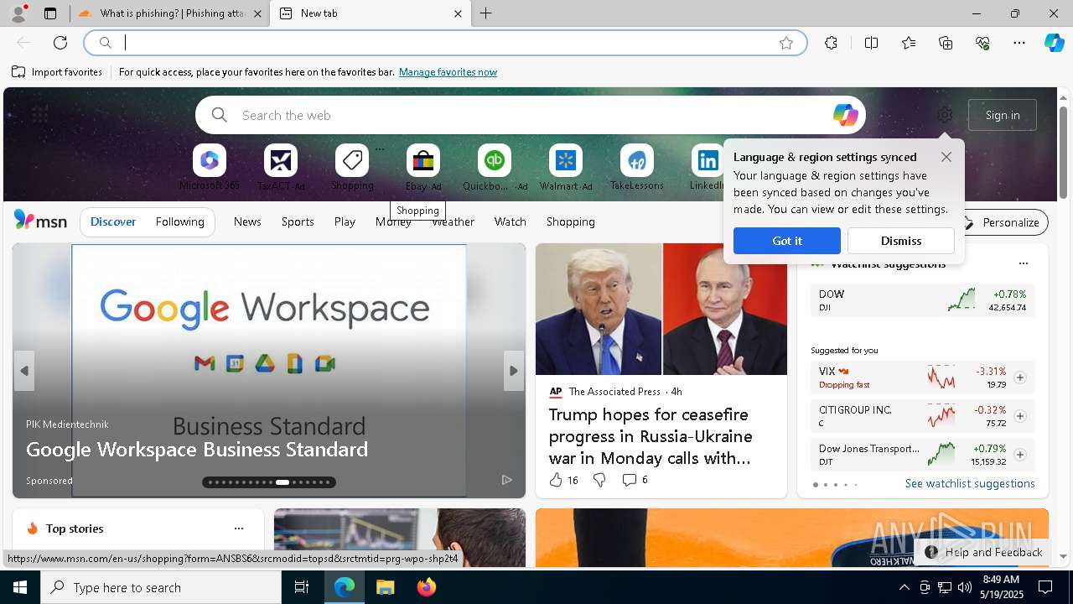The width and height of the screenshot is (1073, 604).
Task: Select the Following tab
Action: pos(180,221)
